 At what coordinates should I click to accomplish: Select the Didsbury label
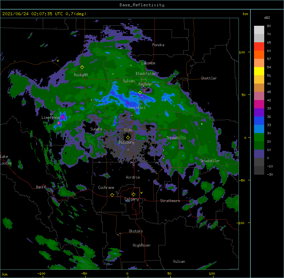click(127, 142)
